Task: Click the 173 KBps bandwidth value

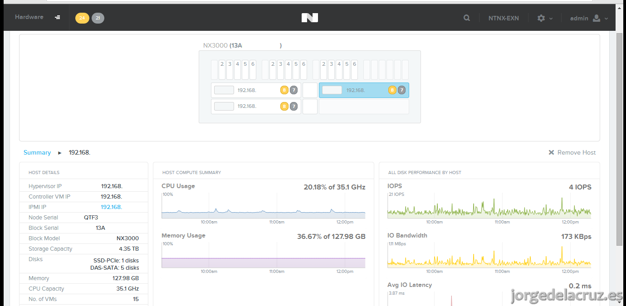Action: point(576,236)
